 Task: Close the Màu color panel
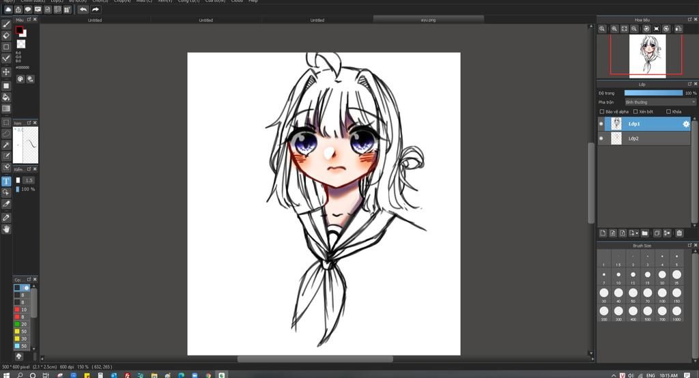35,19
